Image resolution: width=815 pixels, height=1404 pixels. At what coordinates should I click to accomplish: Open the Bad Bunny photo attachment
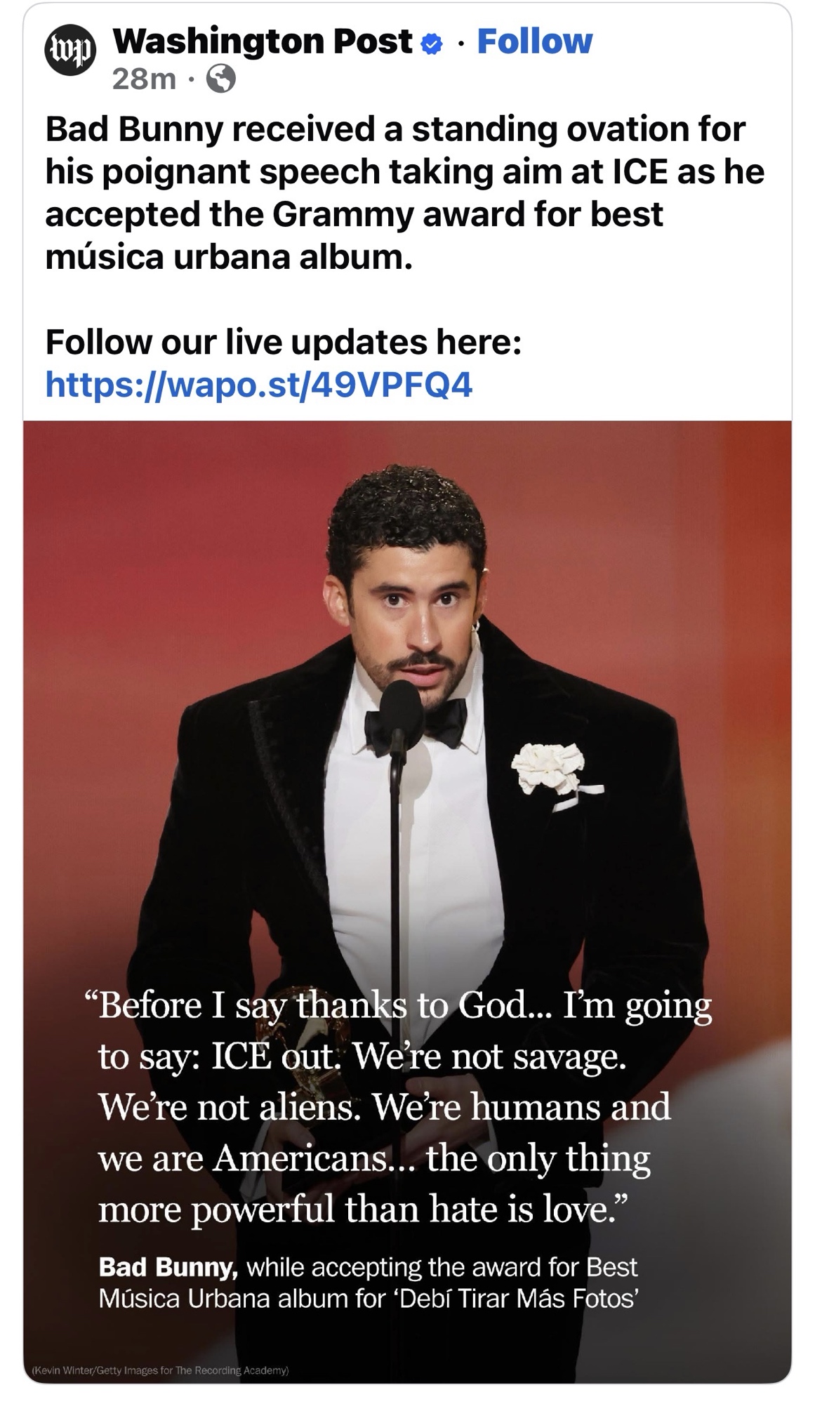[x=407, y=902]
